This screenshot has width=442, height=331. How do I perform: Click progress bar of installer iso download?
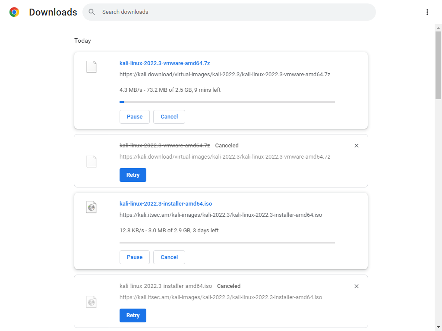(227, 243)
